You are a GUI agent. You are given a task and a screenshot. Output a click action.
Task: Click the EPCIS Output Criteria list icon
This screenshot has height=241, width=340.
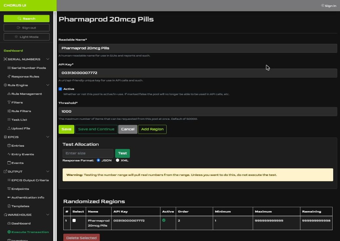click(x=9, y=180)
